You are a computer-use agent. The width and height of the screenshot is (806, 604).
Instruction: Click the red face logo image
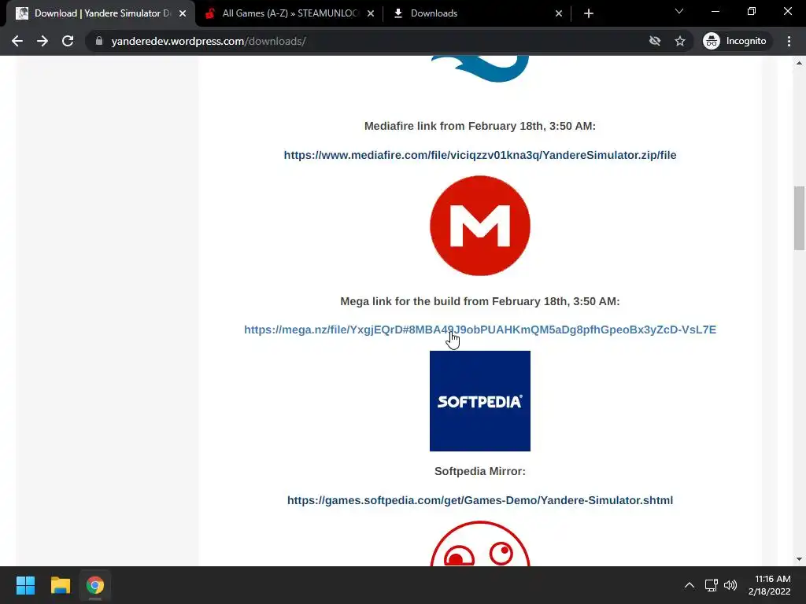480,543
